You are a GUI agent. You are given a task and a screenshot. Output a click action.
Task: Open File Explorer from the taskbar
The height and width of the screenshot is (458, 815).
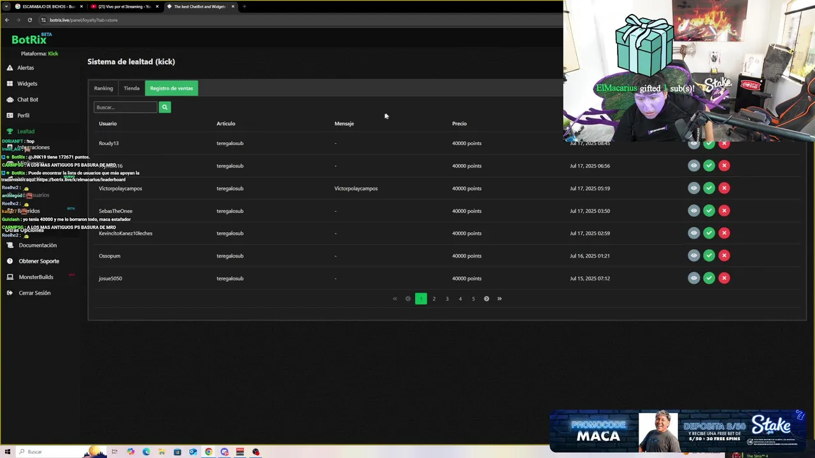tap(162, 452)
